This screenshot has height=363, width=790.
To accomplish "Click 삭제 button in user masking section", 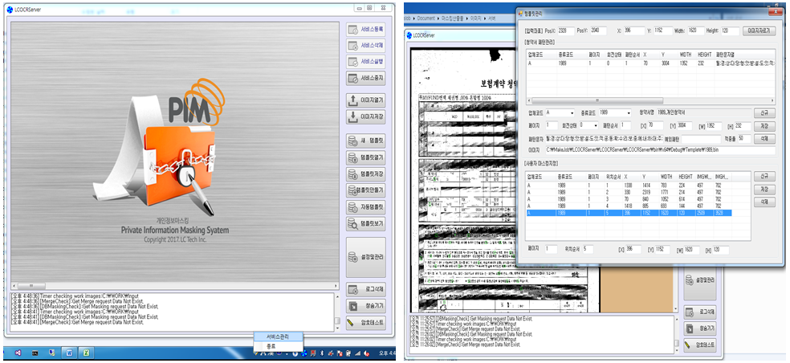I will (764, 202).
